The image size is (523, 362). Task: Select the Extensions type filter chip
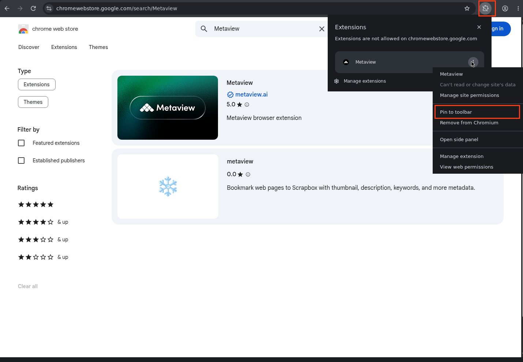(x=37, y=84)
